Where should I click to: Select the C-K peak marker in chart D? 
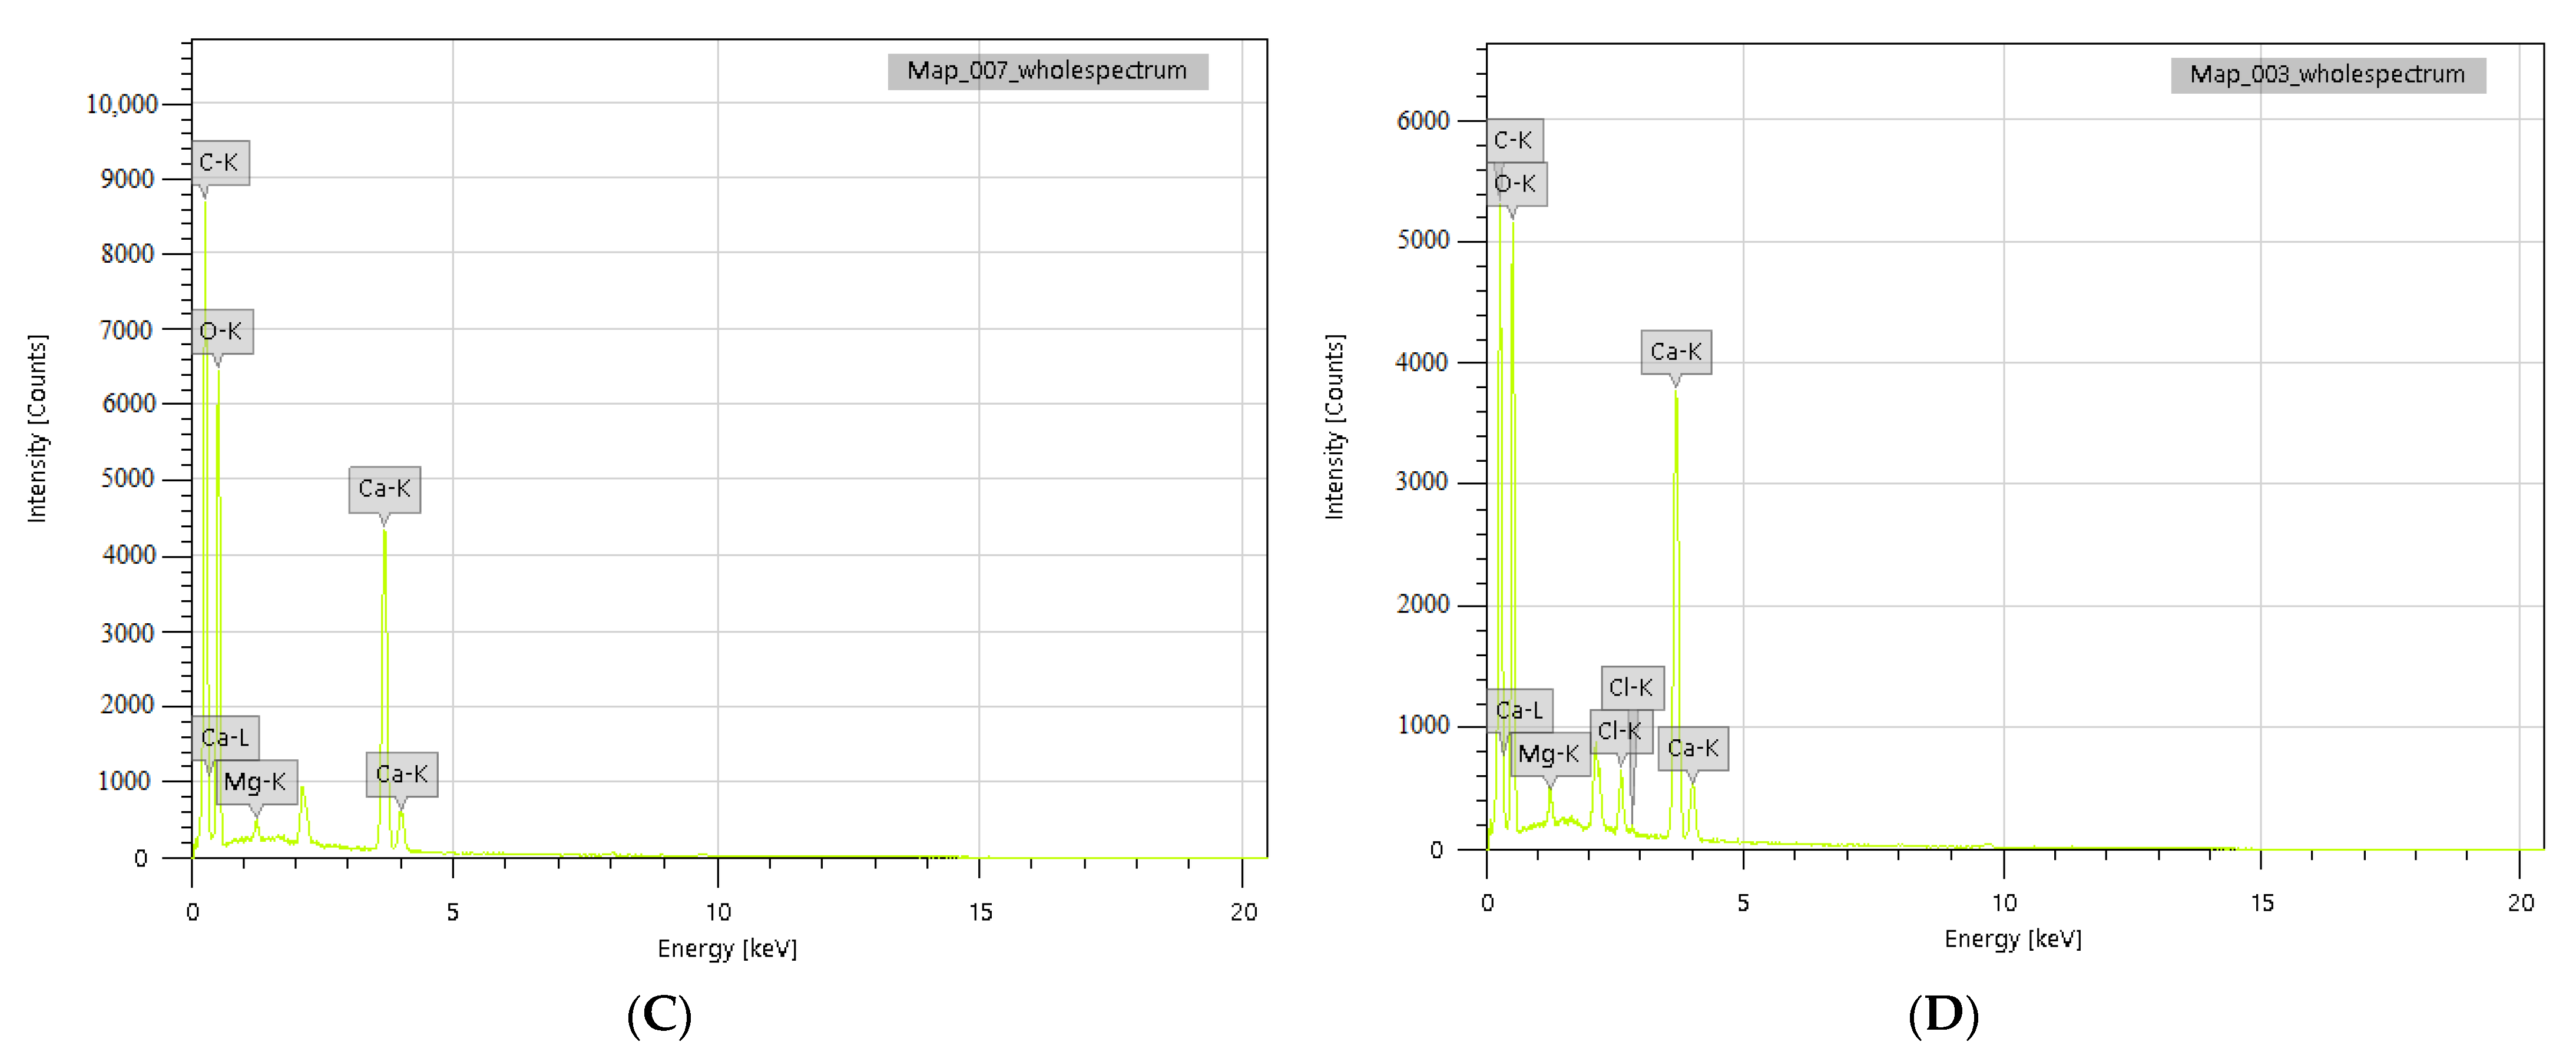(x=1513, y=140)
